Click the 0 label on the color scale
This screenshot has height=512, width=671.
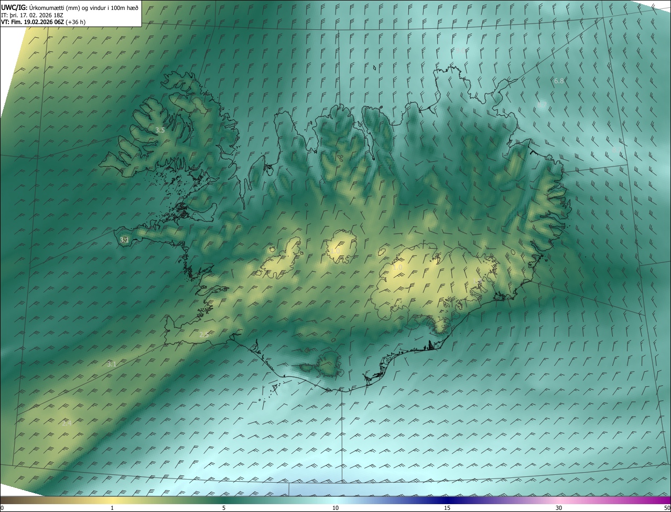pos(2,508)
